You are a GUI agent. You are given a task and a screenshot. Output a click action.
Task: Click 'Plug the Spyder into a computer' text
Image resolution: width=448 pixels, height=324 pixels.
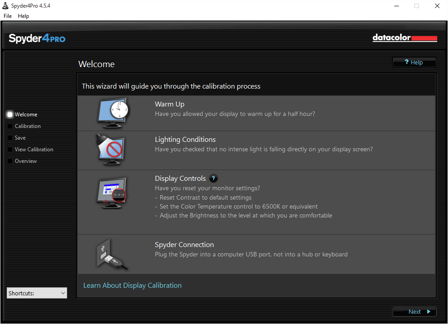pyautogui.click(x=251, y=254)
